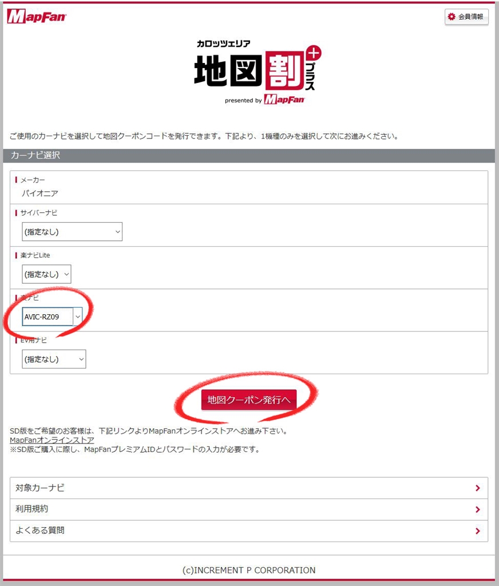The image size is (499, 586).
Task: Open the 会員情報 member info button
Action: [x=466, y=17]
